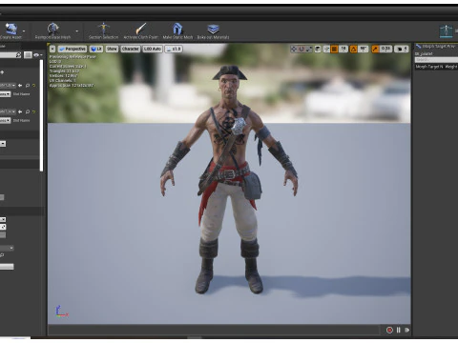Click the Weight column header
Screen dimensions: 458x343
pyautogui.click(x=451, y=67)
